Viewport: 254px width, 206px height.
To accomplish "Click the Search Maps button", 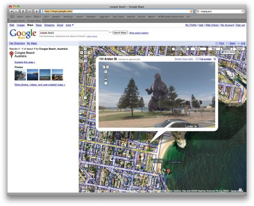I will (120, 33).
